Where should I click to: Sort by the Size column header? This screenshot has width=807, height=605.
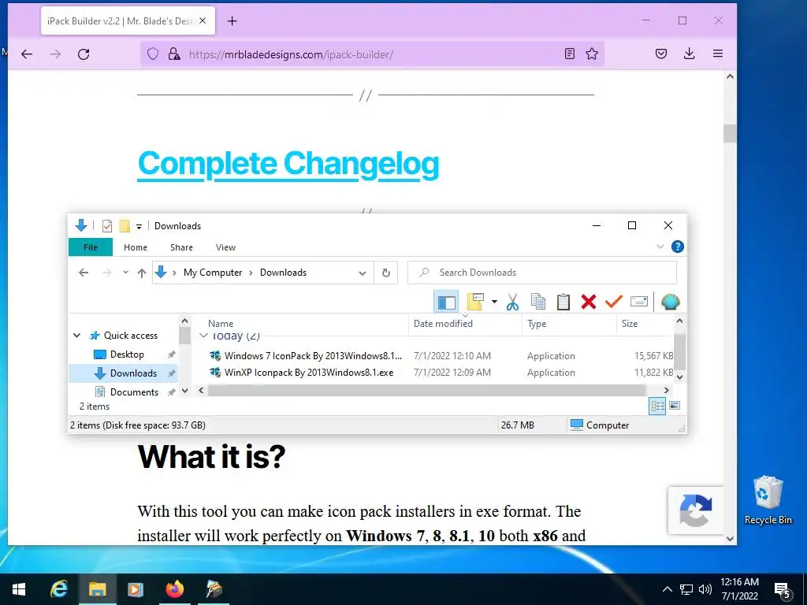tap(630, 324)
